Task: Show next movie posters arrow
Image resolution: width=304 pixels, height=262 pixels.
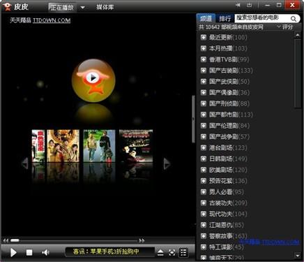Action: coord(167,164)
